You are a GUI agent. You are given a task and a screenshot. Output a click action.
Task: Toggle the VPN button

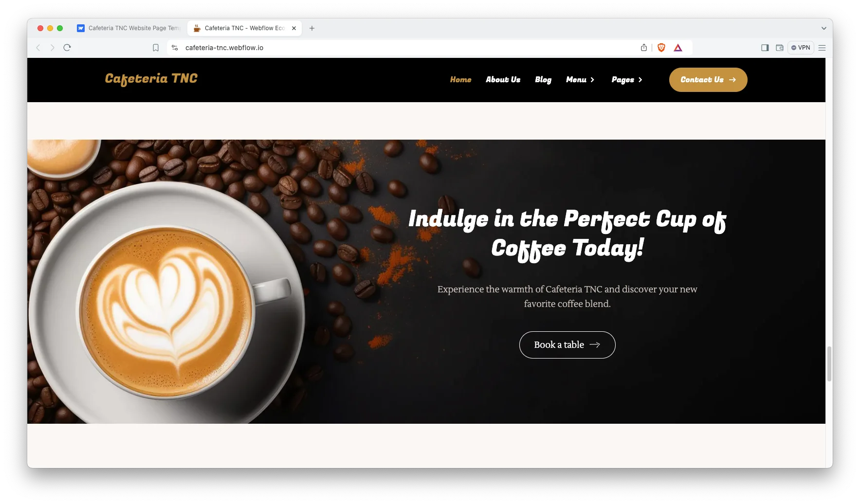(x=801, y=48)
